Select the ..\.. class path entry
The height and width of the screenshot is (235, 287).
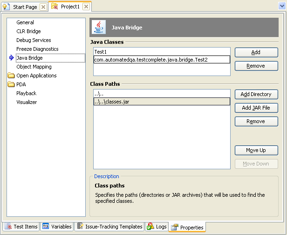tap(162, 94)
